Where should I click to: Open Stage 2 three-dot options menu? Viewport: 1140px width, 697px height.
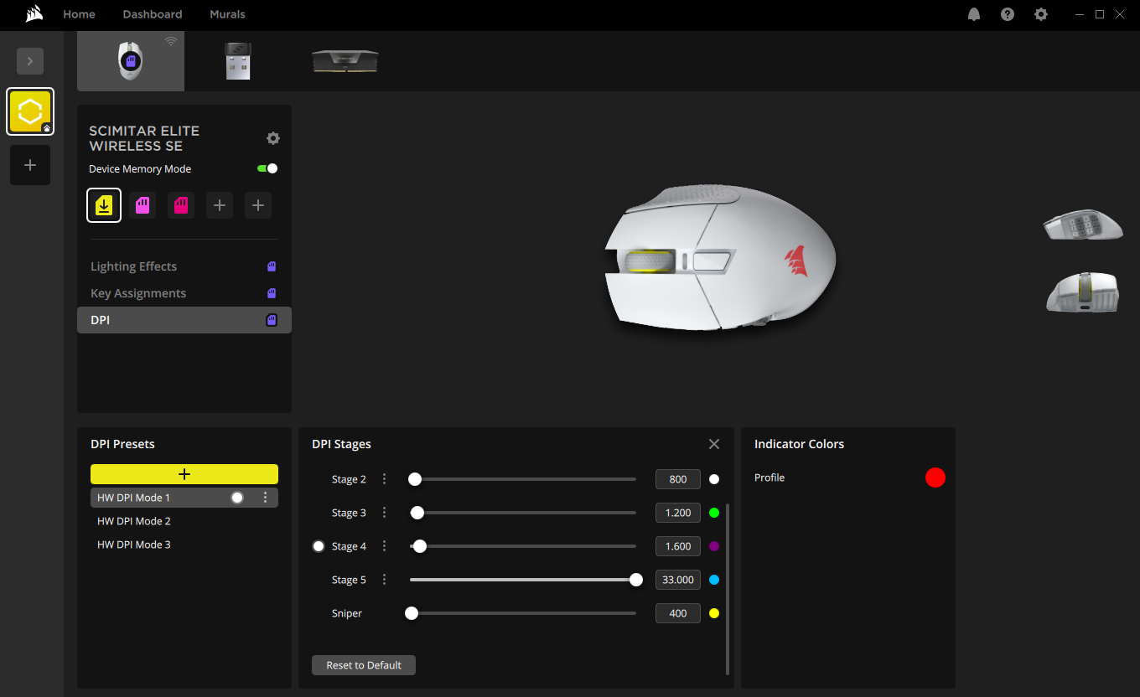pyautogui.click(x=385, y=479)
